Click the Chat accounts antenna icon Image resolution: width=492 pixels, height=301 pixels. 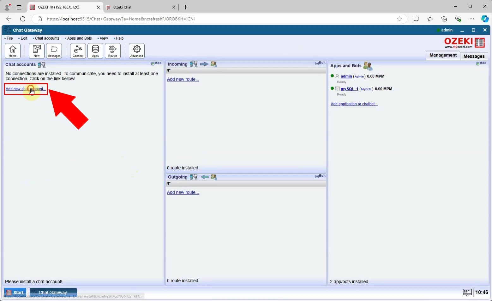42,65
